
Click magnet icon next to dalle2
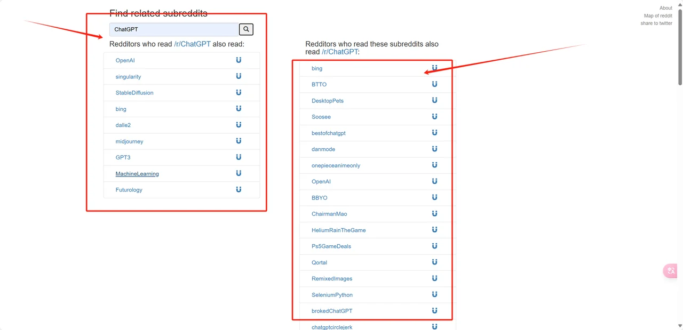pos(239,125)
